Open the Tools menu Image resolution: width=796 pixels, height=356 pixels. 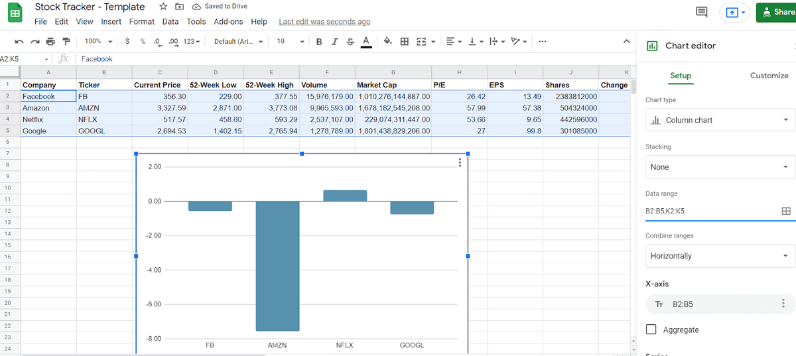196,21
